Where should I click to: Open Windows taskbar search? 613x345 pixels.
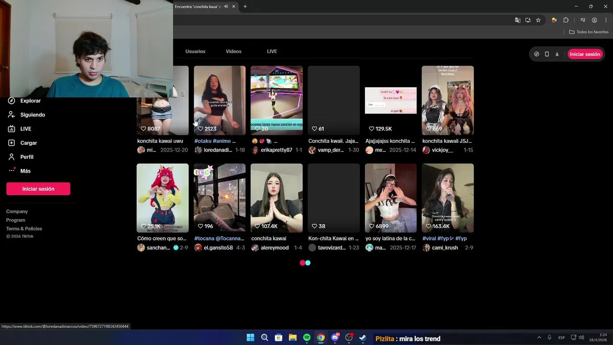[264, 338]
